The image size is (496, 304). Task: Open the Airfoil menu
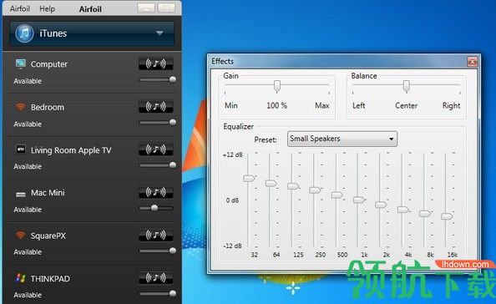coord(20,8)
